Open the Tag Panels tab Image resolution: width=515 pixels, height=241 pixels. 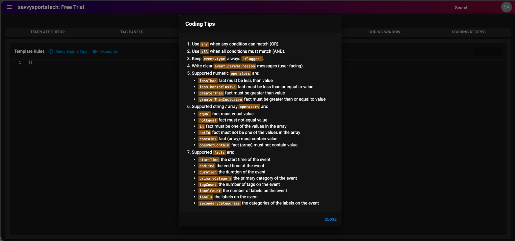point(132,32)
